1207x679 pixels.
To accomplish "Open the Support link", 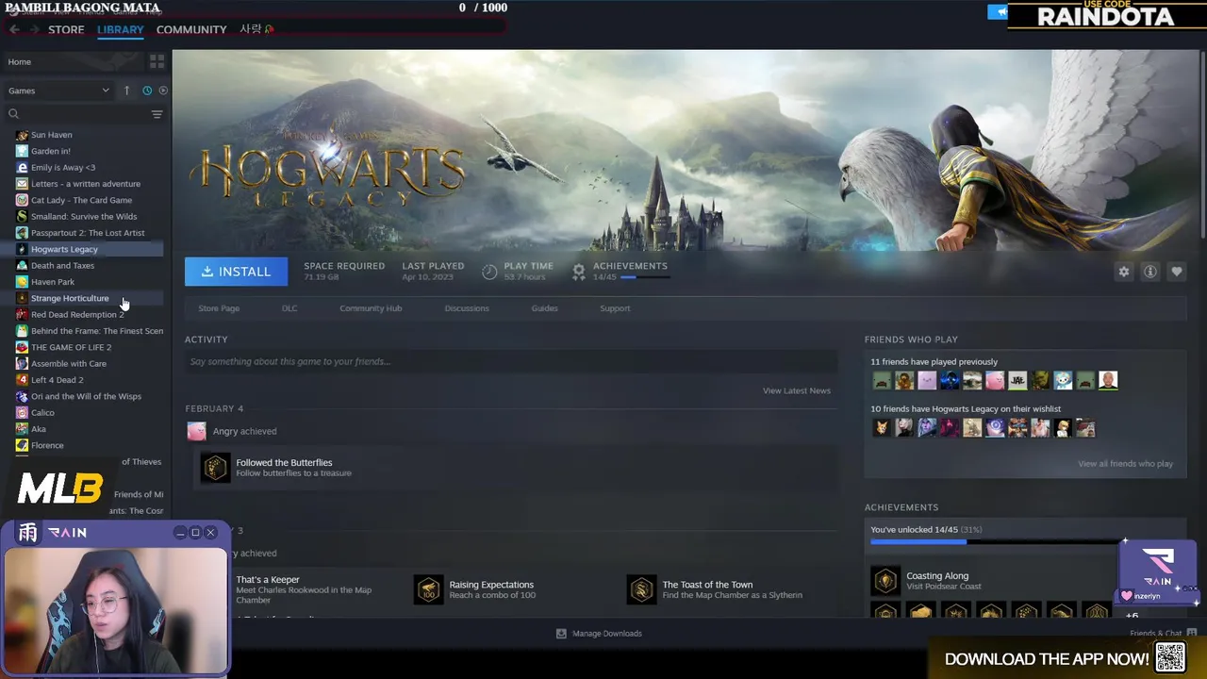I will [615, 308].
